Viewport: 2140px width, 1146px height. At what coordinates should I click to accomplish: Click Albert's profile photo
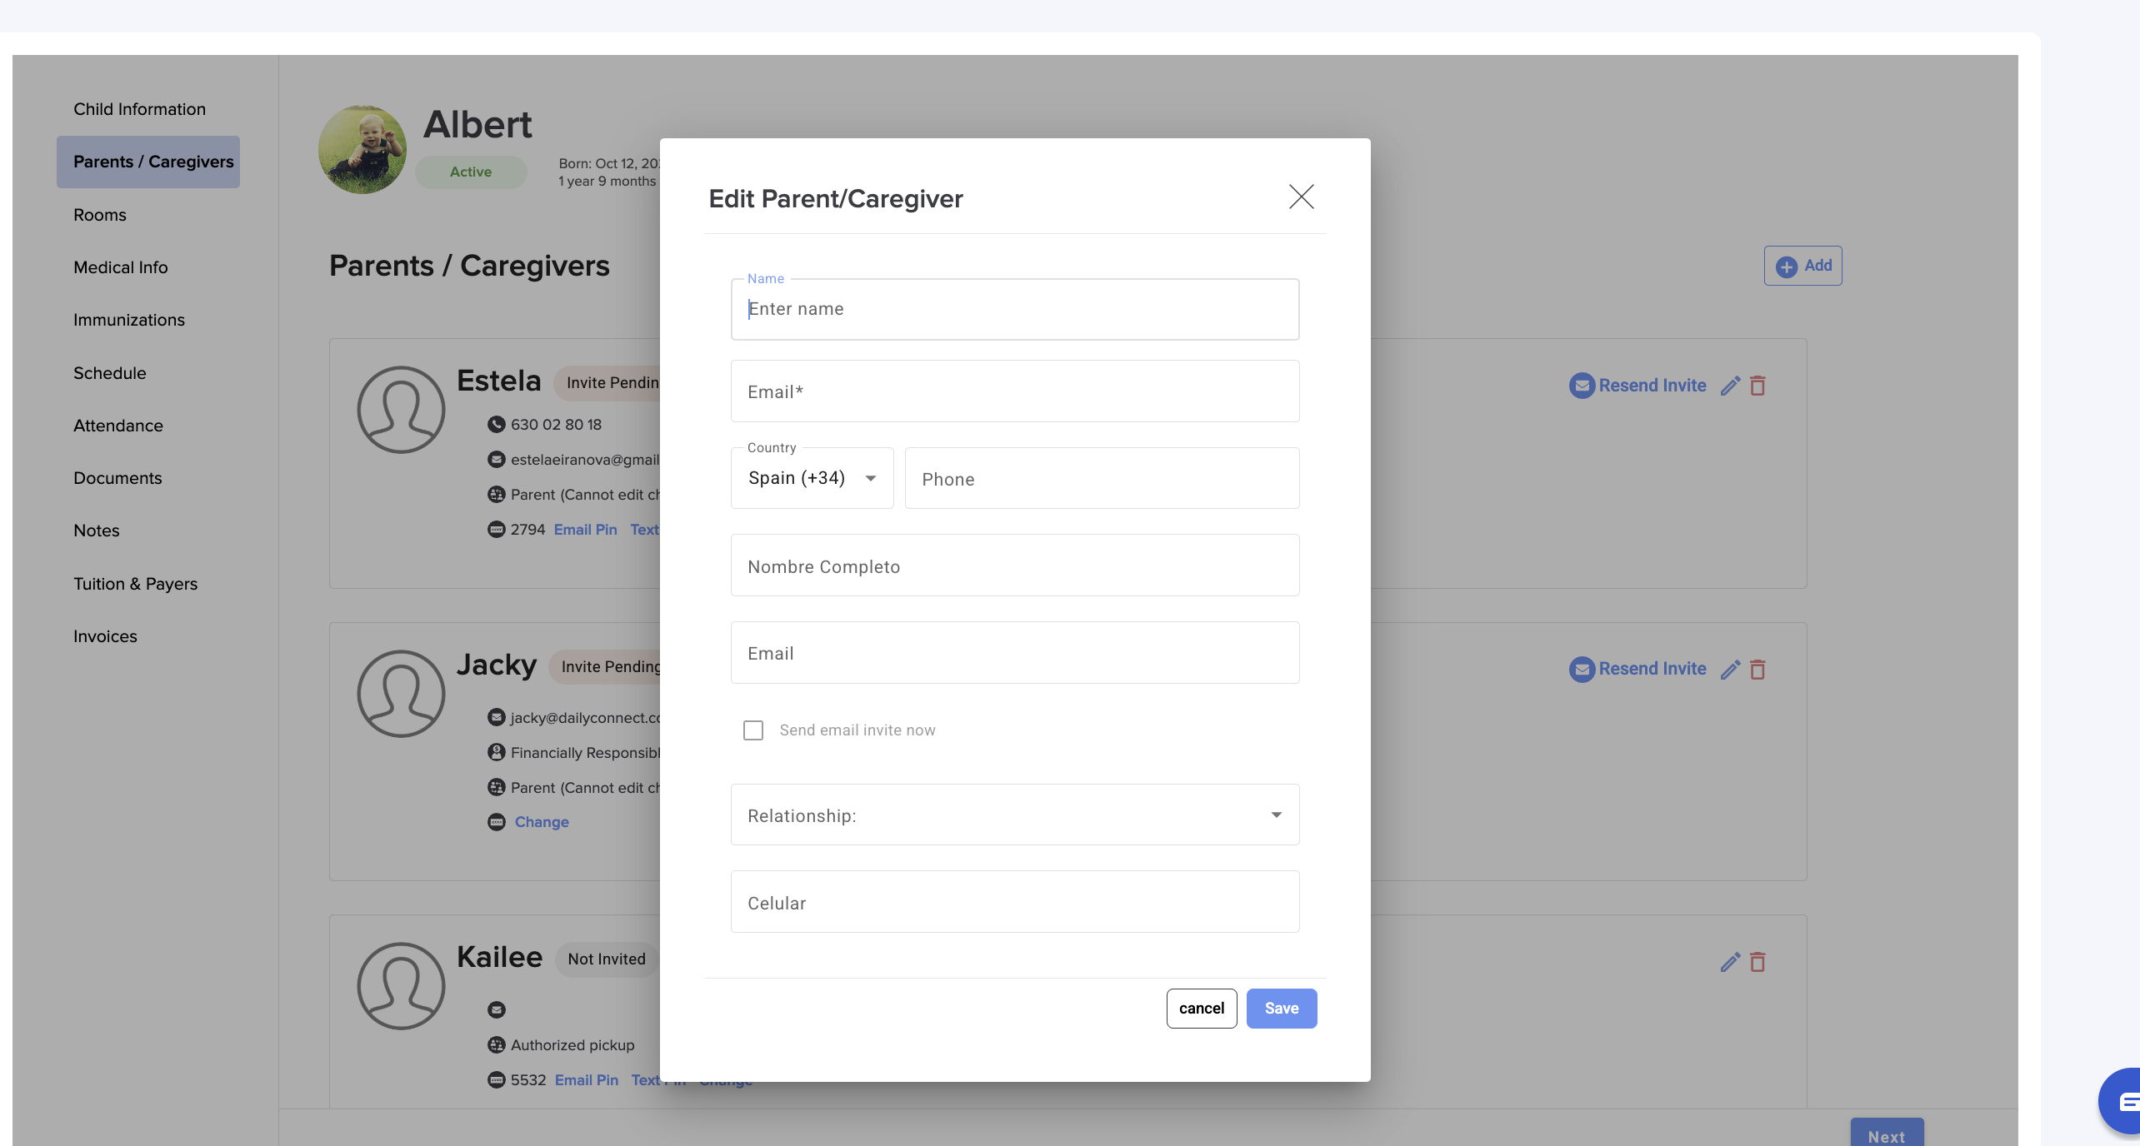coord(362,150)
